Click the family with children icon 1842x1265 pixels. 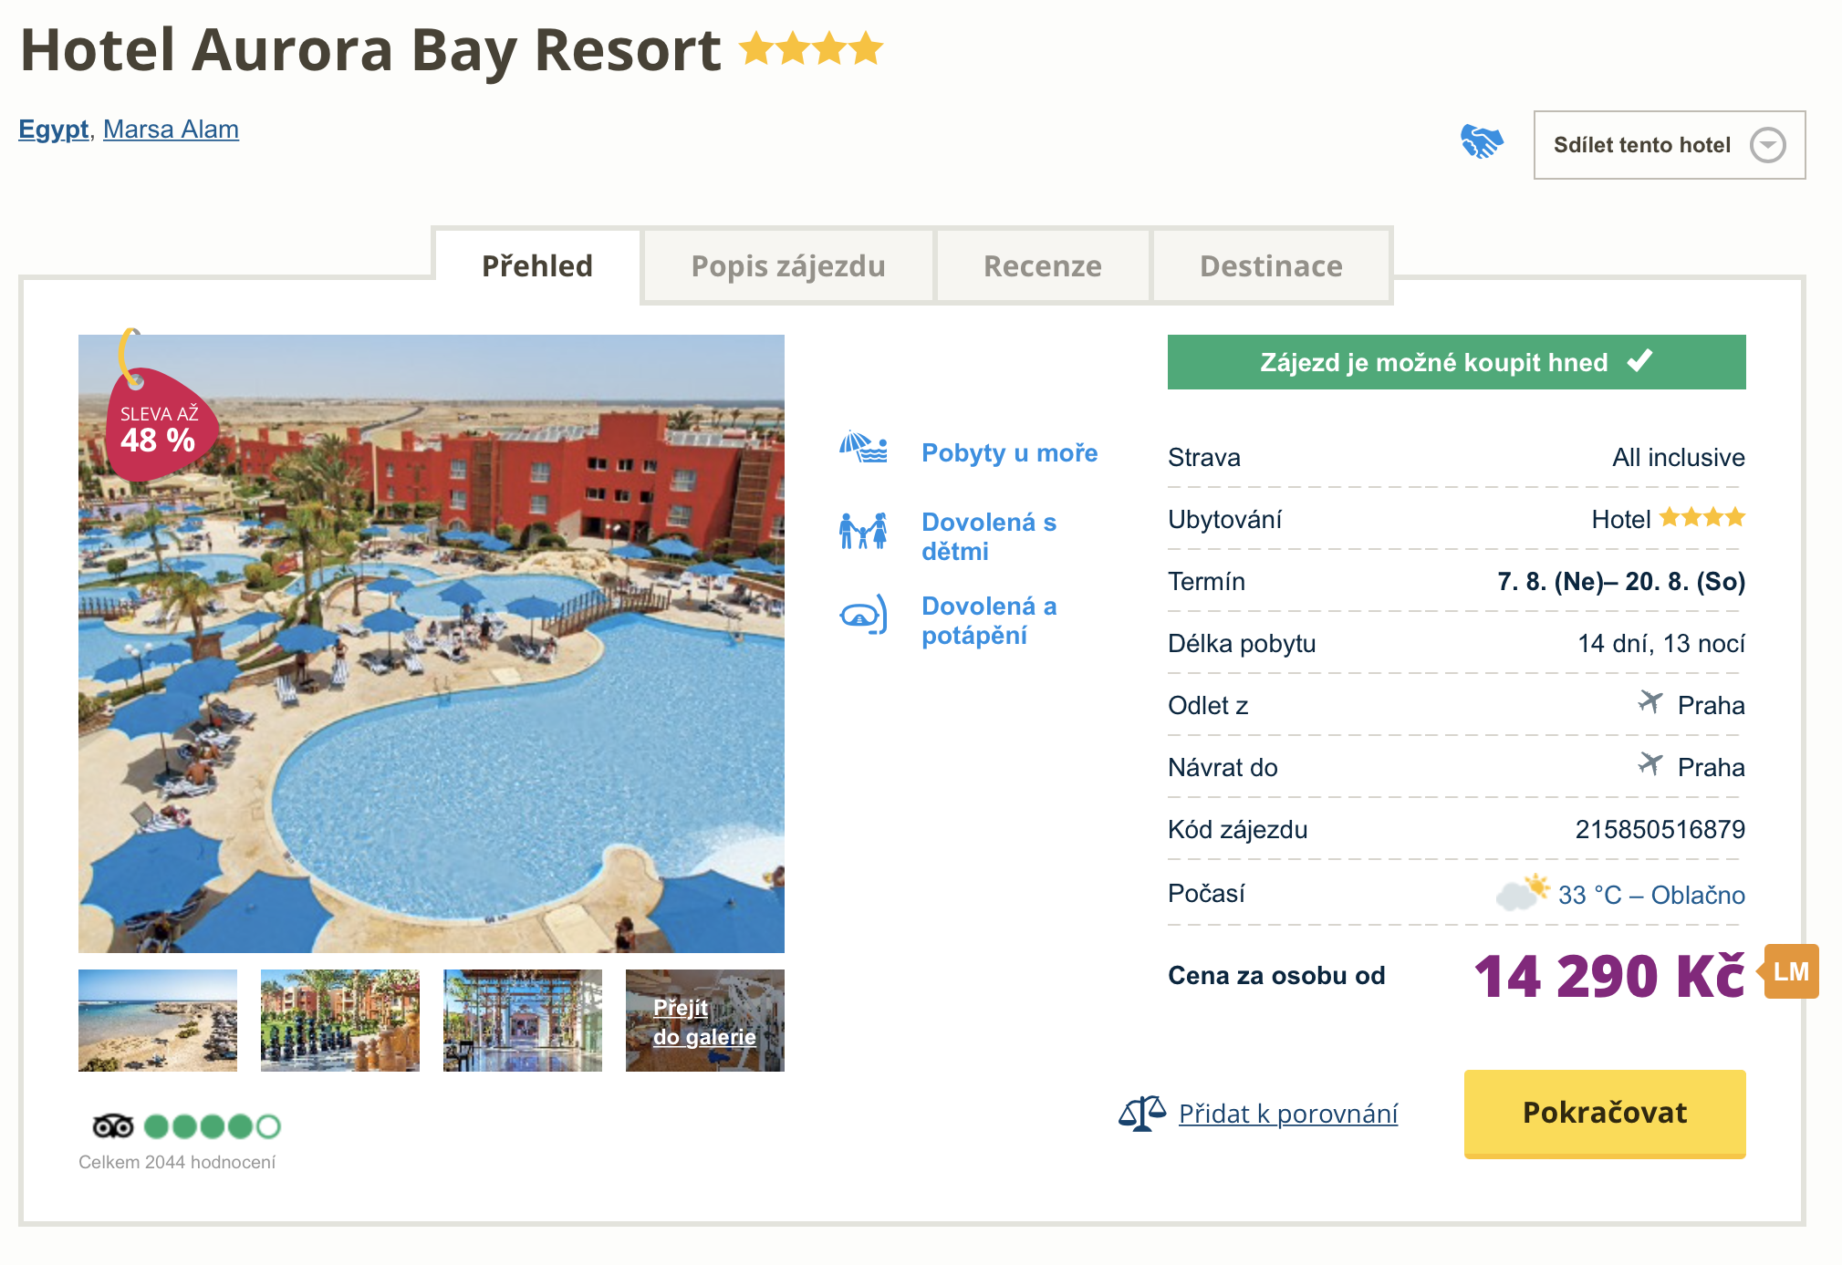[x=863, y=531]
